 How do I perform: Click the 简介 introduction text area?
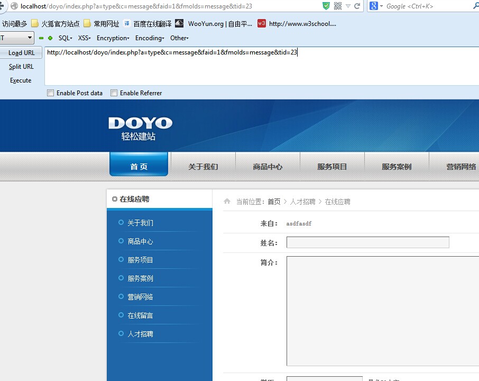click(383, 311)
